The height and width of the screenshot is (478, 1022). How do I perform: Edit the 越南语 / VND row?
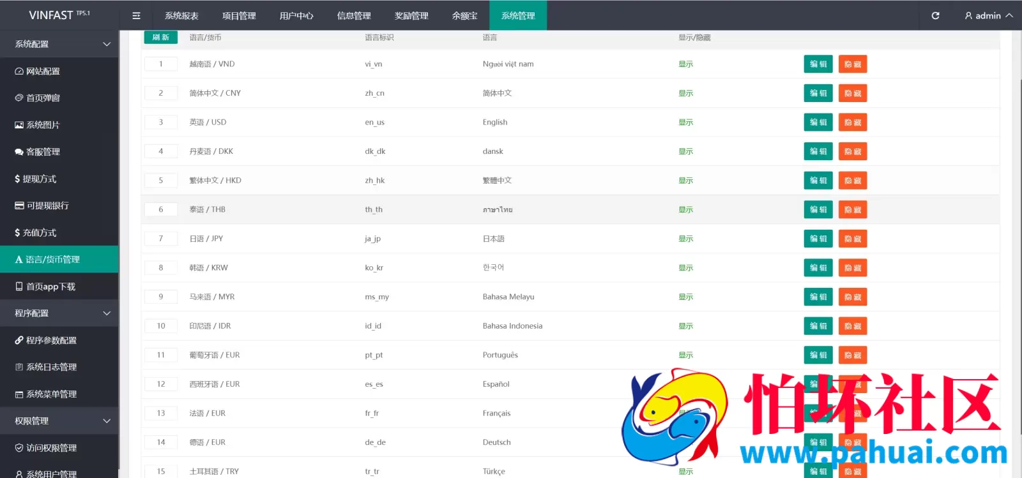(818, 64)
